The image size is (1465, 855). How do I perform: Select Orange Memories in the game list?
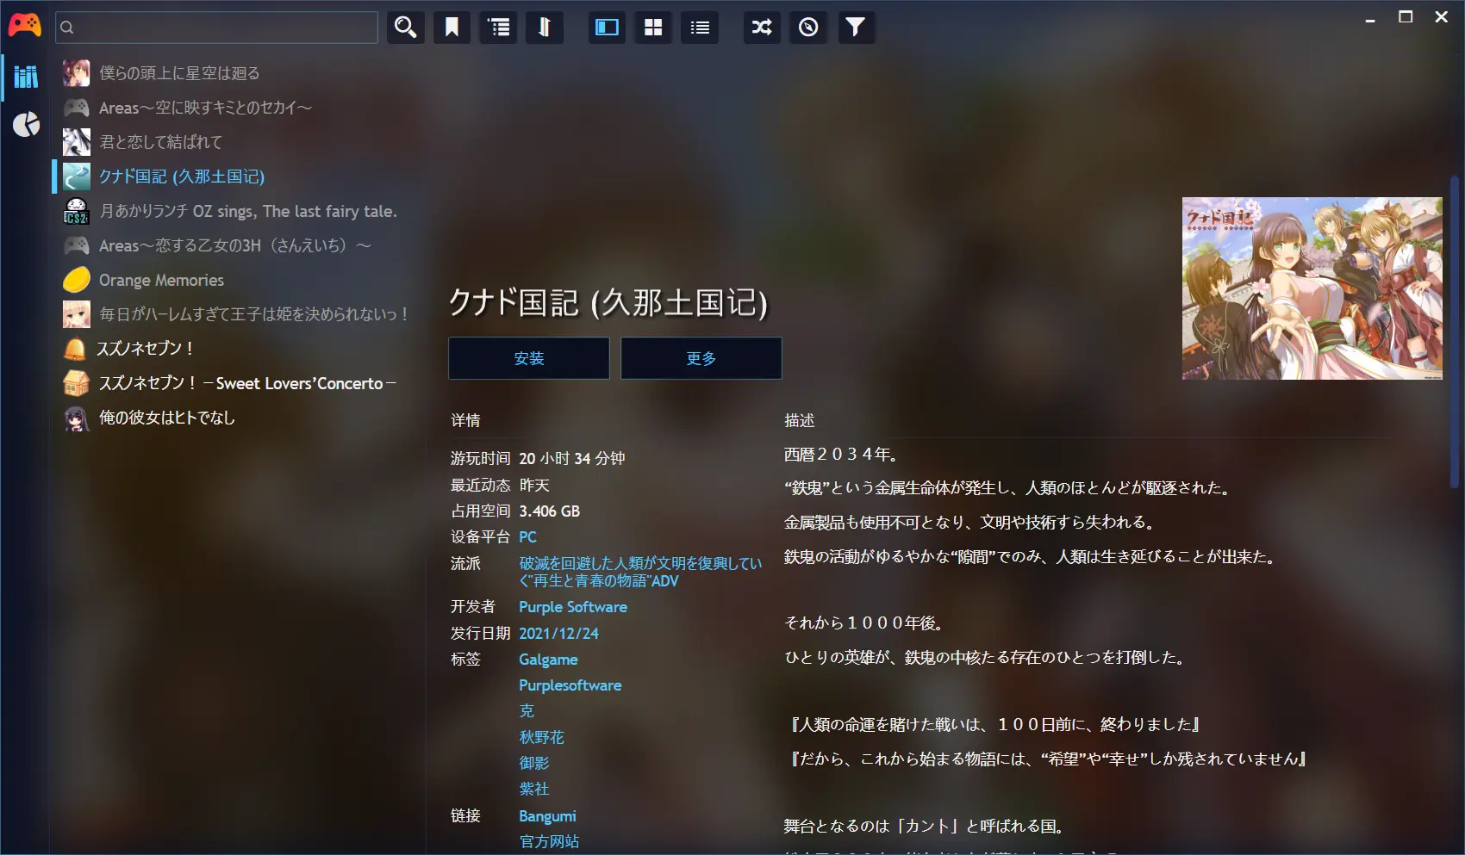point(161,280)
